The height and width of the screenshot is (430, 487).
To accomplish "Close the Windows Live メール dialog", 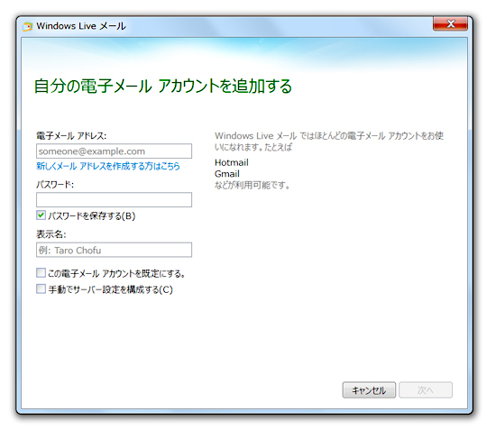I will pos(450,24).
